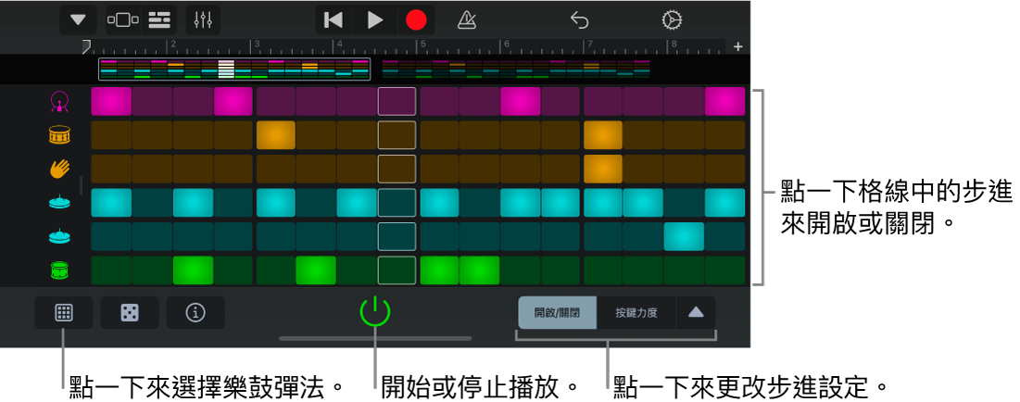The image size is (1020, 402).
Task: Open the info button
Action: pos(195,313)
